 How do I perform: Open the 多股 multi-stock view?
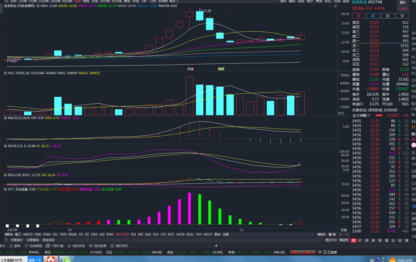point(301,1)
